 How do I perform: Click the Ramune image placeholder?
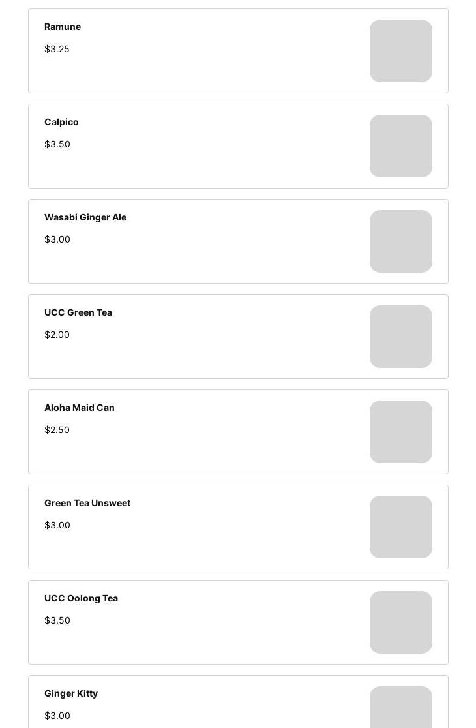coord(400,51)
